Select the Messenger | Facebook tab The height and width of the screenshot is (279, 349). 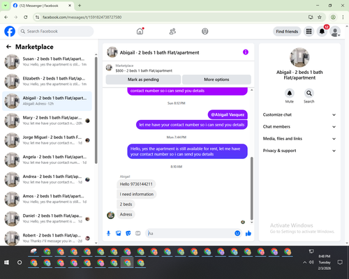[43, 6]
